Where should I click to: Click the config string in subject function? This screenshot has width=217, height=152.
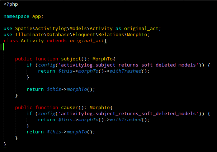tap(128, 65)
